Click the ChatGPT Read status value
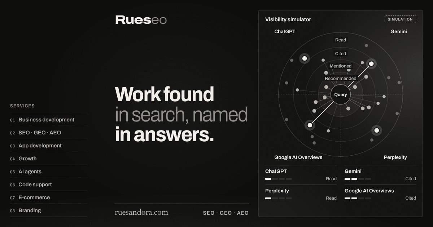The image size is (433, 227). tap(331, 179)
